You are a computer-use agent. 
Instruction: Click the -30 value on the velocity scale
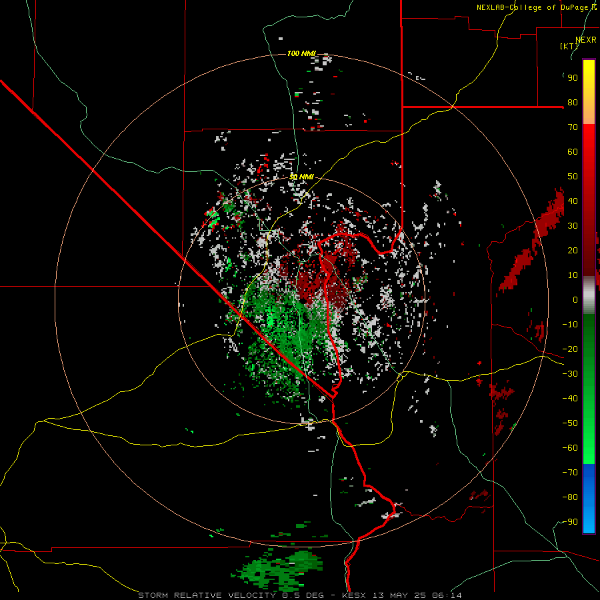570,374
